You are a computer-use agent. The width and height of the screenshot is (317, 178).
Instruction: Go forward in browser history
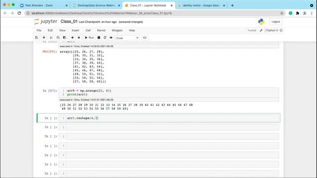pos(12,13)
